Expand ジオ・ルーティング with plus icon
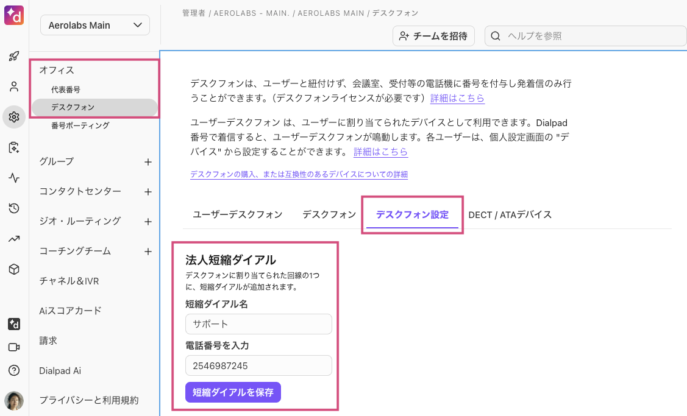The height and width of the screenshot is (416, 687). pyautogui.click(x=148, y=222)
